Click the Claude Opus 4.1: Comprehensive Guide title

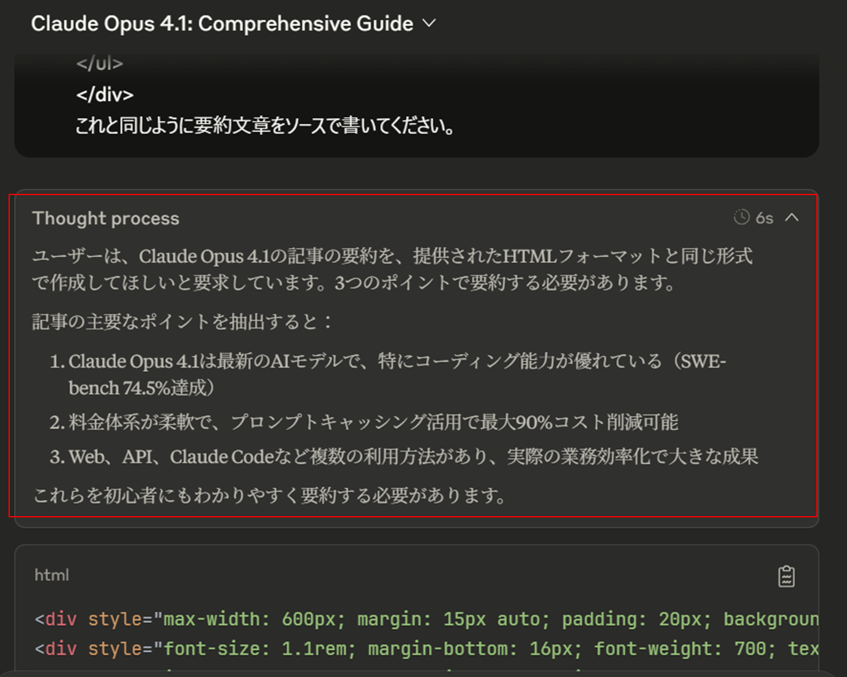[x=222, y=23]
